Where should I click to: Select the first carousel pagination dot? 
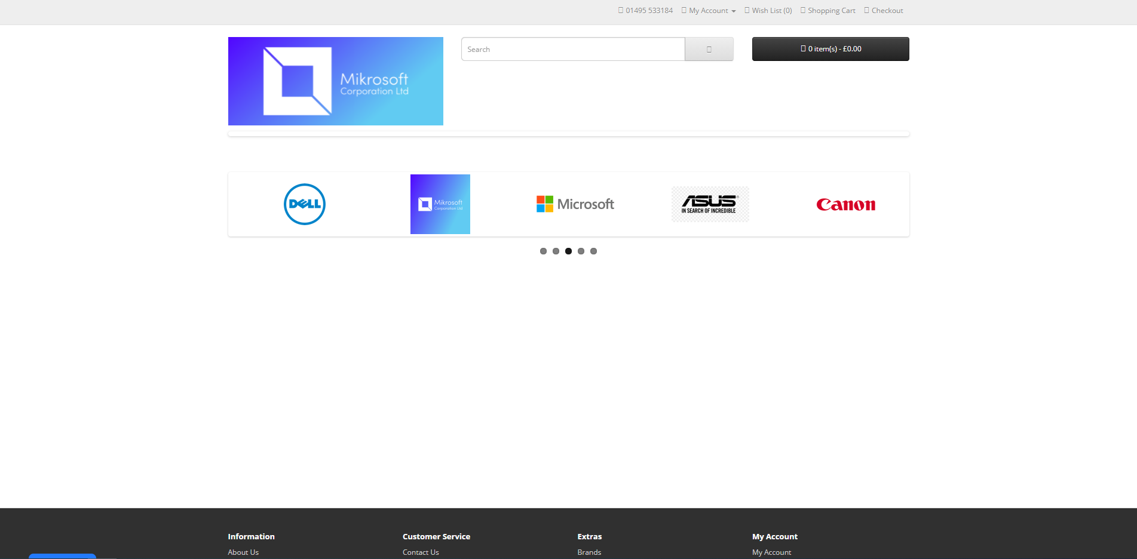tap(543, 251)
